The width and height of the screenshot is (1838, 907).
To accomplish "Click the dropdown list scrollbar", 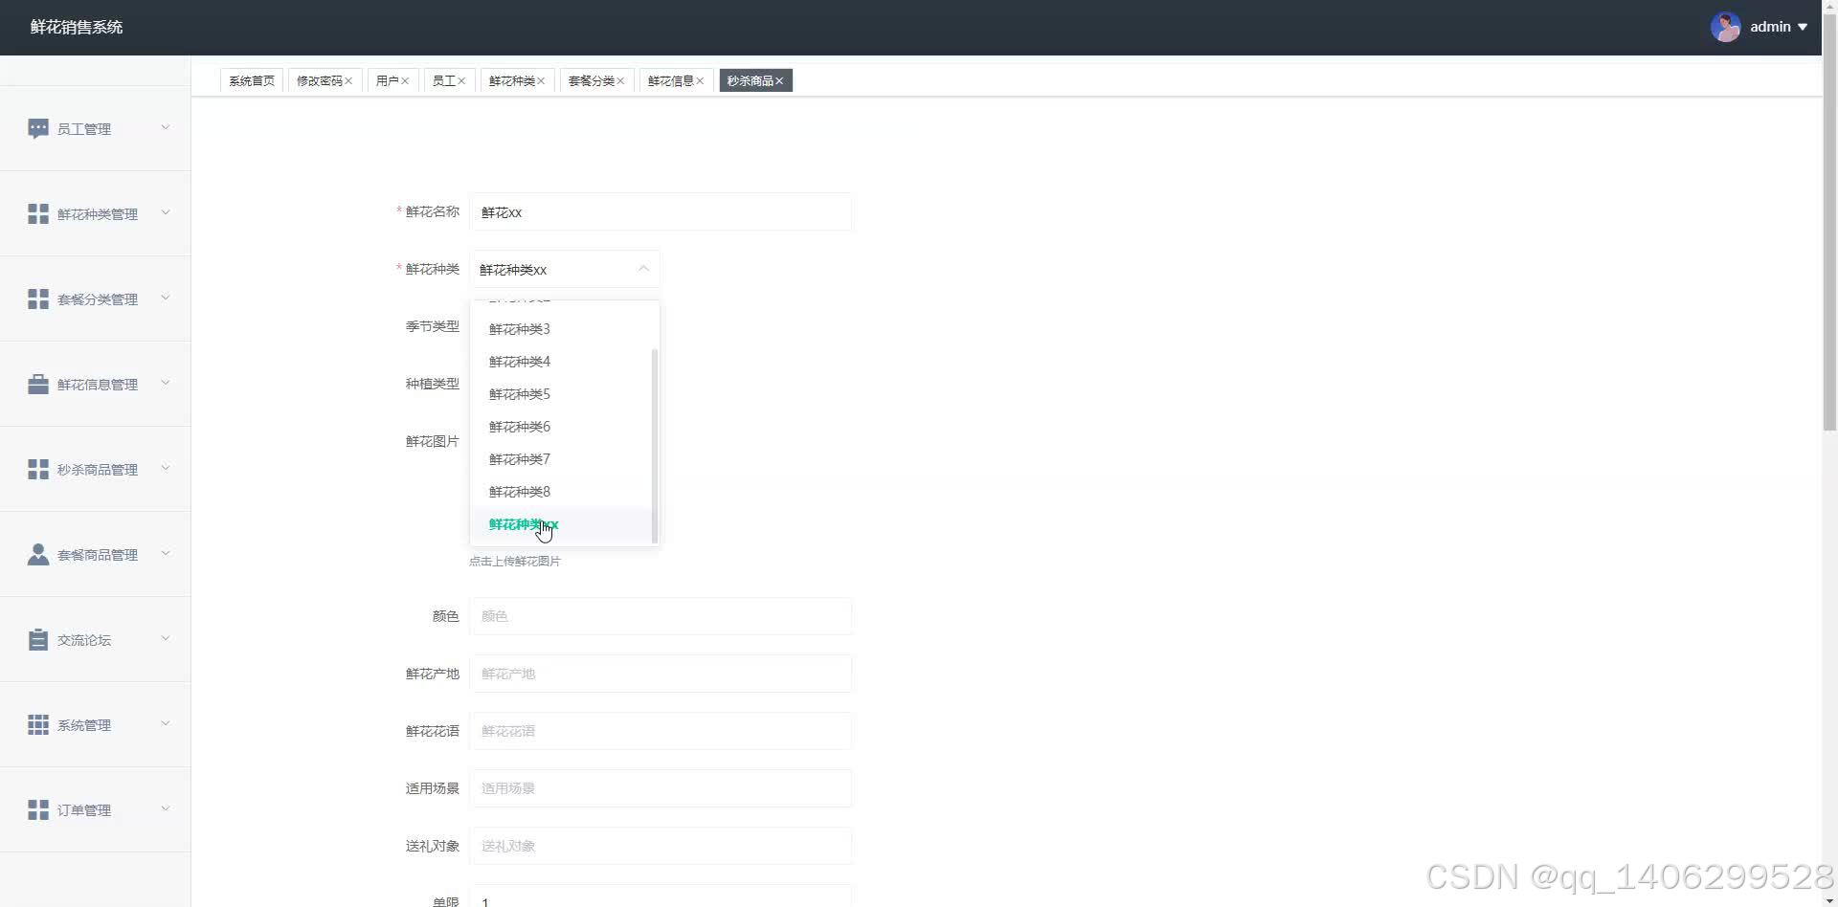I will tap(655, 445).
